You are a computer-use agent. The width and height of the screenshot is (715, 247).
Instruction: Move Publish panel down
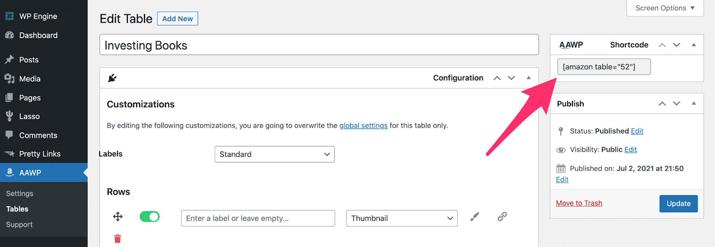tap(677, 104)
